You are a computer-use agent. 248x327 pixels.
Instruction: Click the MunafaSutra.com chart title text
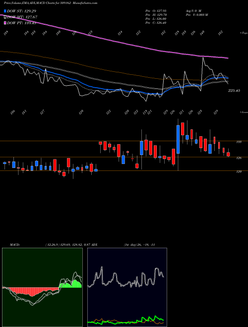[85, 3]
